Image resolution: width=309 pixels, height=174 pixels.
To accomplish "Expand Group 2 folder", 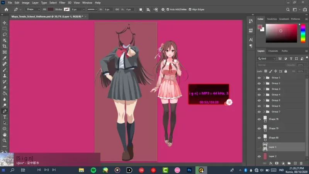I will click(264, 84).
